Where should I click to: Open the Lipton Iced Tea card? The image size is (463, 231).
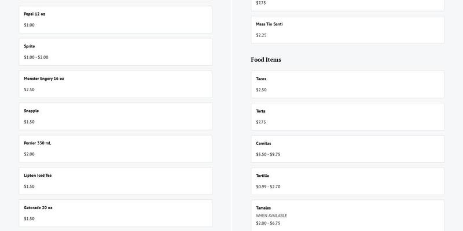115,181
